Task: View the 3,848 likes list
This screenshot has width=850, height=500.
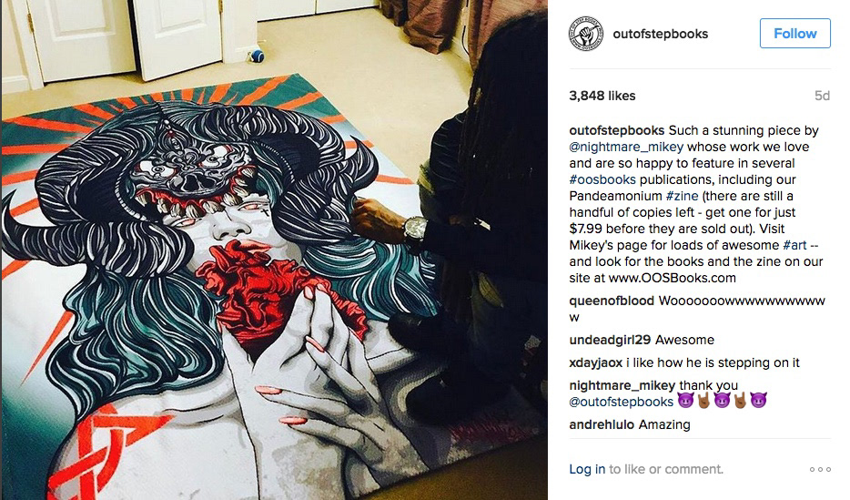Action: pyautogui.click(x=602, y=96)
